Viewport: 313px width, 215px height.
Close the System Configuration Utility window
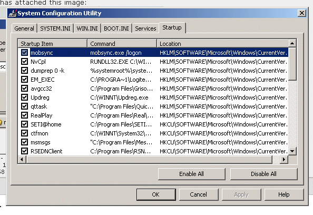pyautogui.click(x=302, y=13)
